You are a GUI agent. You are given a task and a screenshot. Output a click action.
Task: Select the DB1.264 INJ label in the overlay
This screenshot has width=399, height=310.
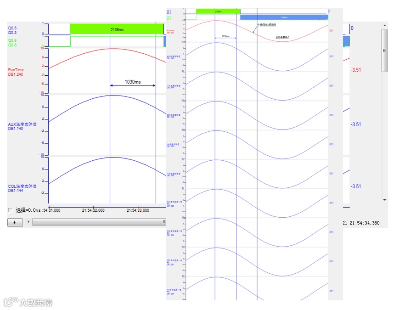coord(174,292)
